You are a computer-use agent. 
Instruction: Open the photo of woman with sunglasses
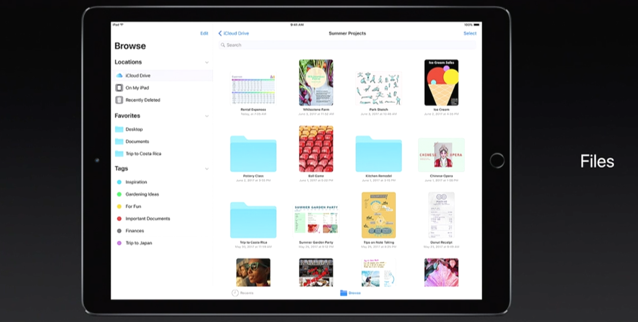253,272
